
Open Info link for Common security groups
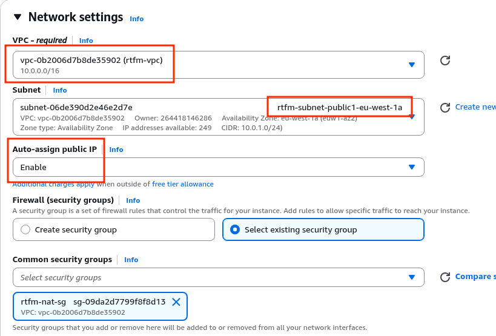131,260
